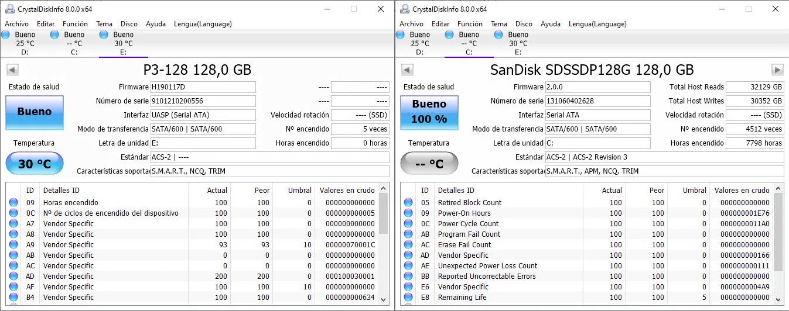This screenshot has height=311, width=789.
Task: Click status icon of Power-On Hours row
Action: pyautogui.click(x=408, y=213)
